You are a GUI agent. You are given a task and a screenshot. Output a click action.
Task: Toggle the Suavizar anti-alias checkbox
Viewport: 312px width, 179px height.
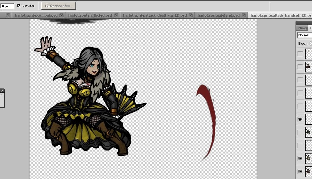coord(19,6)
